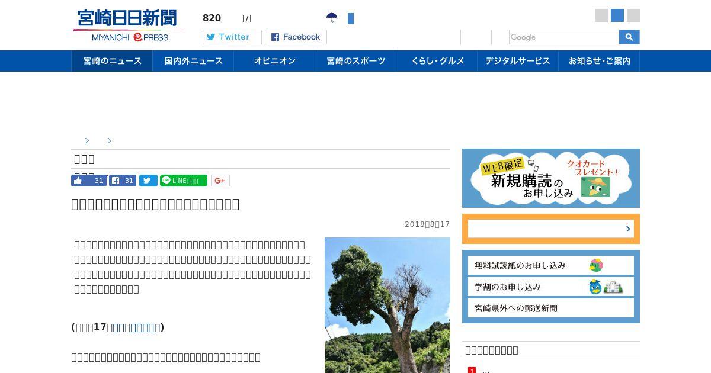Share article with green LINE button
Viewport: 711px width, 373px height.
(x=183, y=181)
